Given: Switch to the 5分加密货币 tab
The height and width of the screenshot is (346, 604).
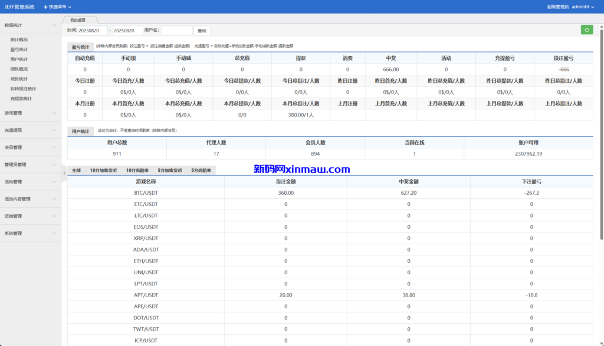Looking at the screenshot, I should [x=171, y=170].
